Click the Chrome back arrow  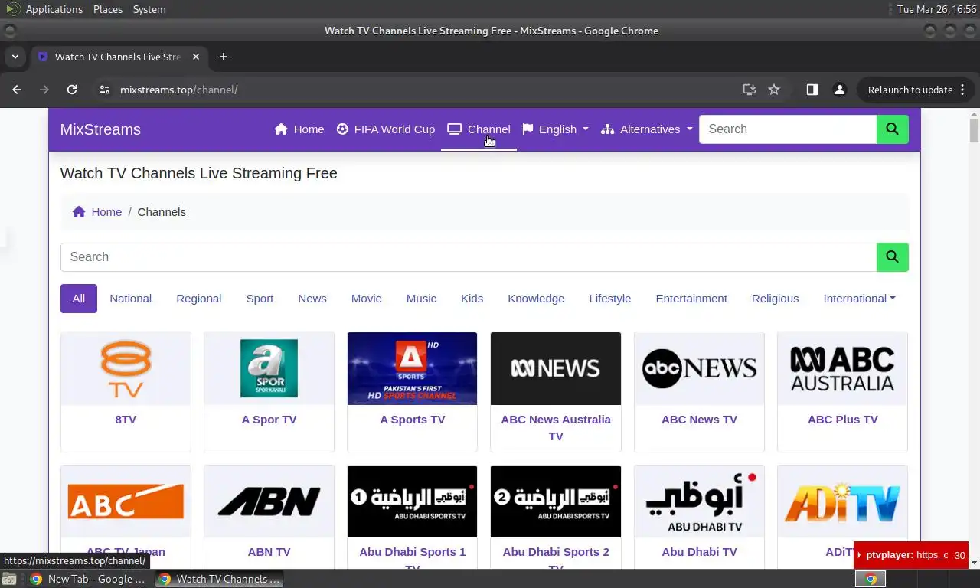17,90
